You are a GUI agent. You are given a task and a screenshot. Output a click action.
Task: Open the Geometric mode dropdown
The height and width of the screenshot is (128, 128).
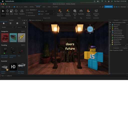(x=33, y=10)
